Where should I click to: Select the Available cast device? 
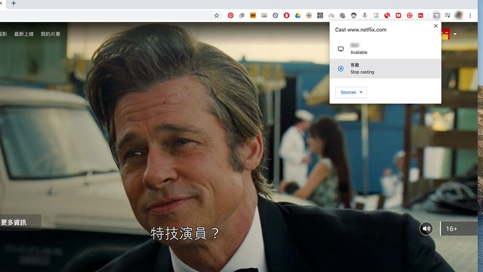pyautogui.click(x=385, y=49)
